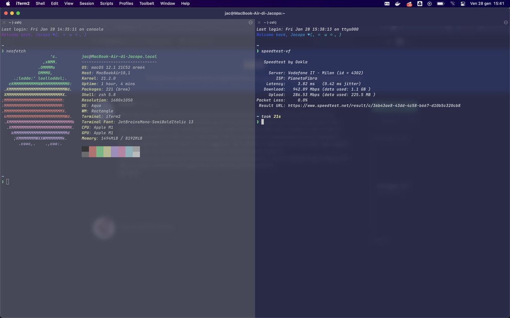The width and height of the screenshot is (510, 318).
Task: Open the Apple menu
Action: (8, 3)
